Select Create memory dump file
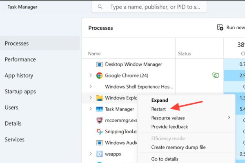The height and width of the screenshot is (163, 245). point(178,147)
